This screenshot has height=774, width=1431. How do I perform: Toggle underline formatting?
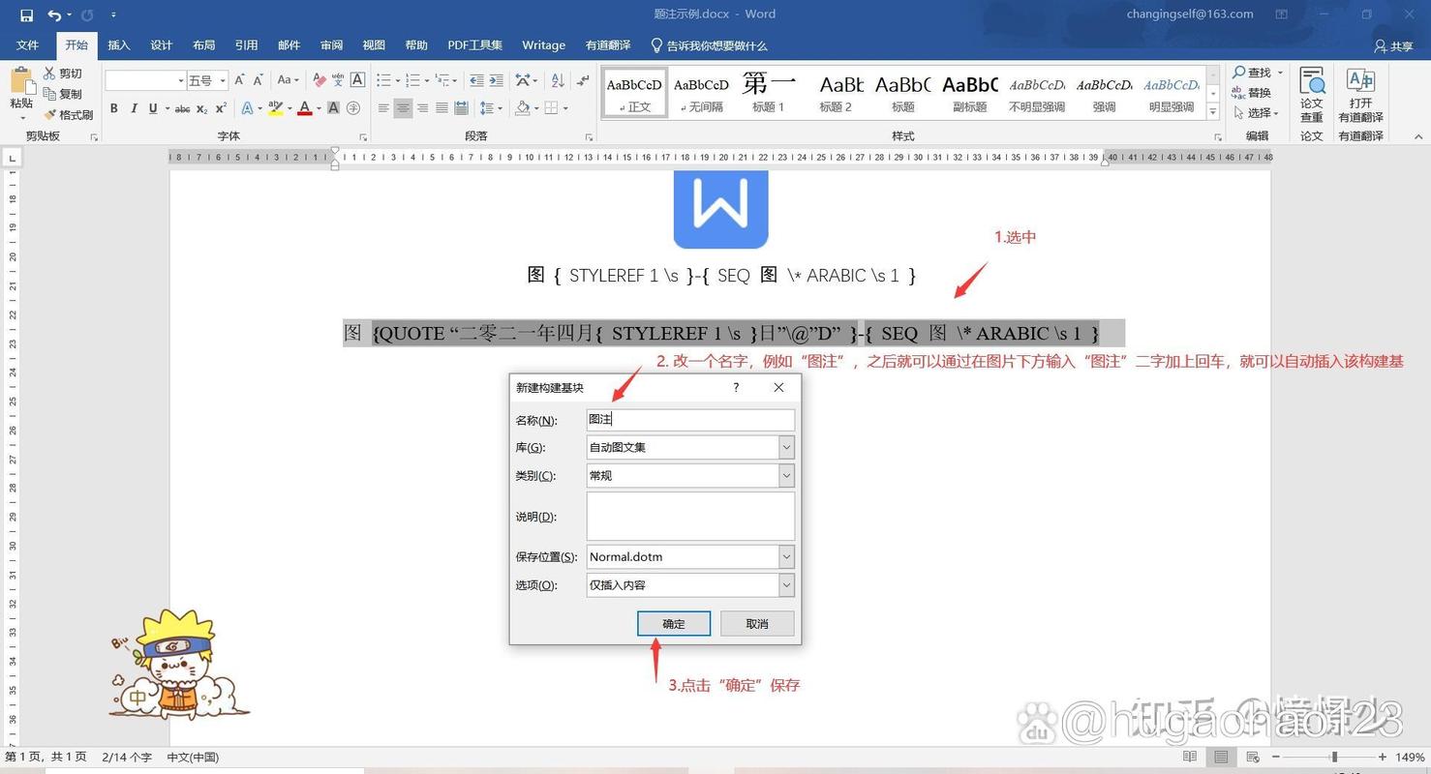[153, 108]
